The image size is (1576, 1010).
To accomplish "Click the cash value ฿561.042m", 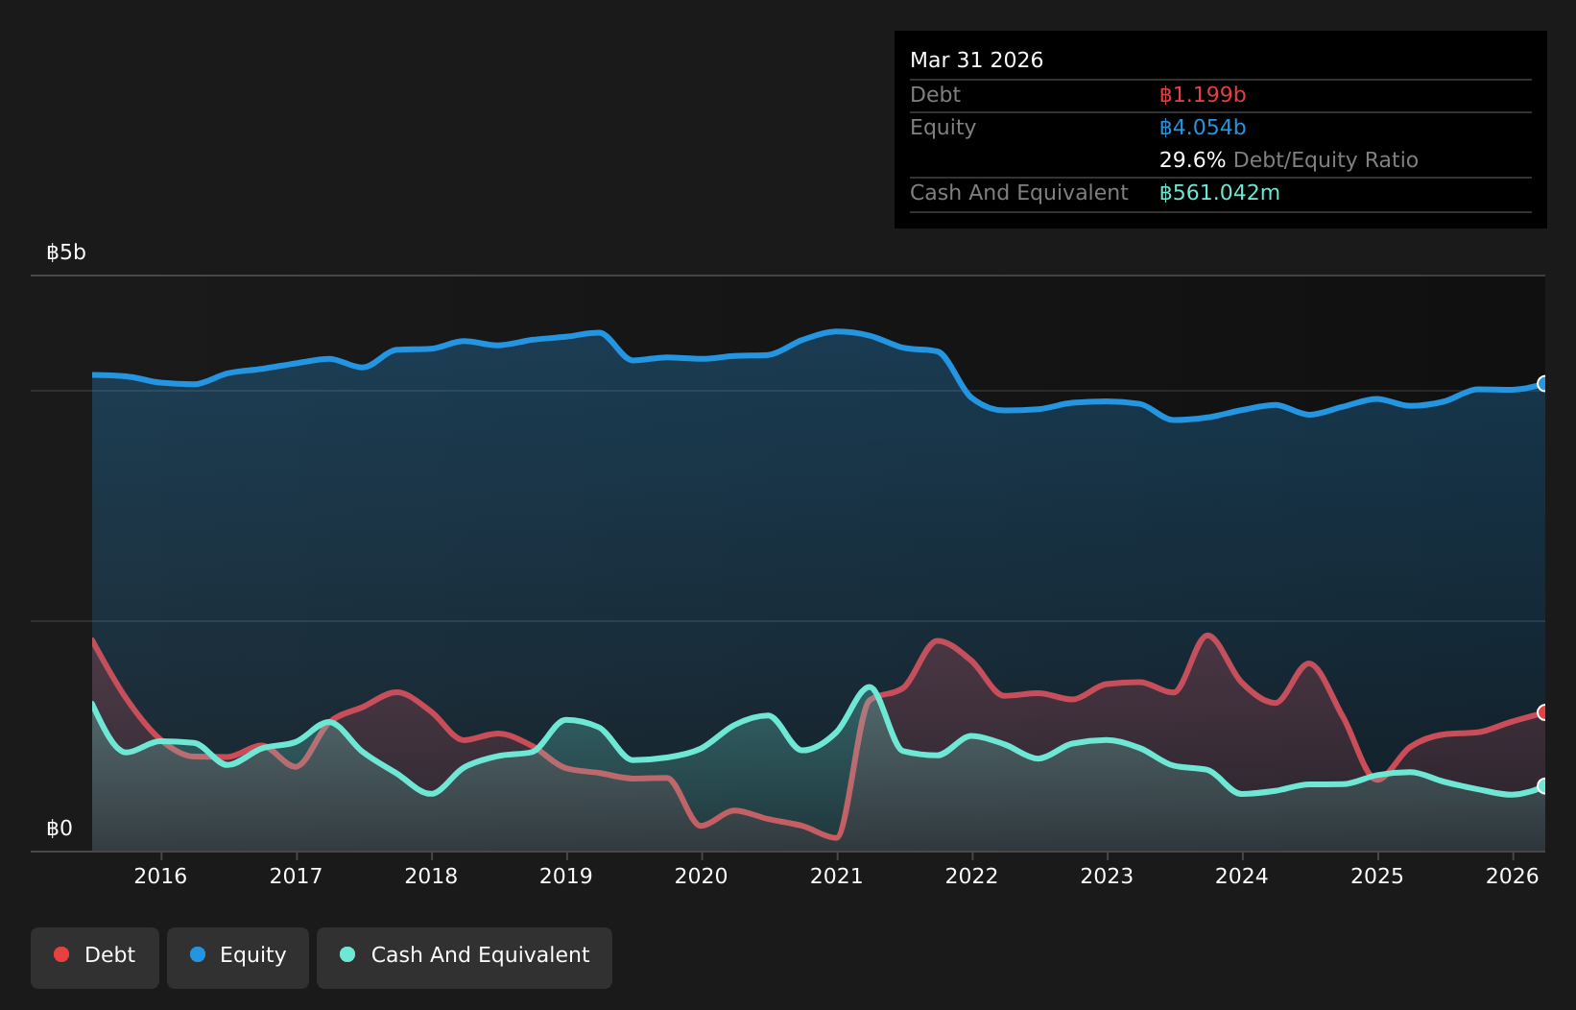I will point(1220,193).
